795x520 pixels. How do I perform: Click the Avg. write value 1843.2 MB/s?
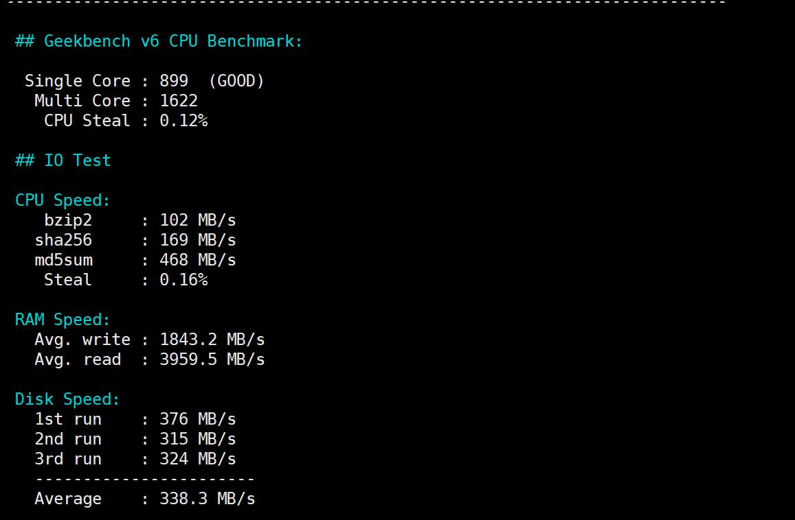click(x=212, y=340)
